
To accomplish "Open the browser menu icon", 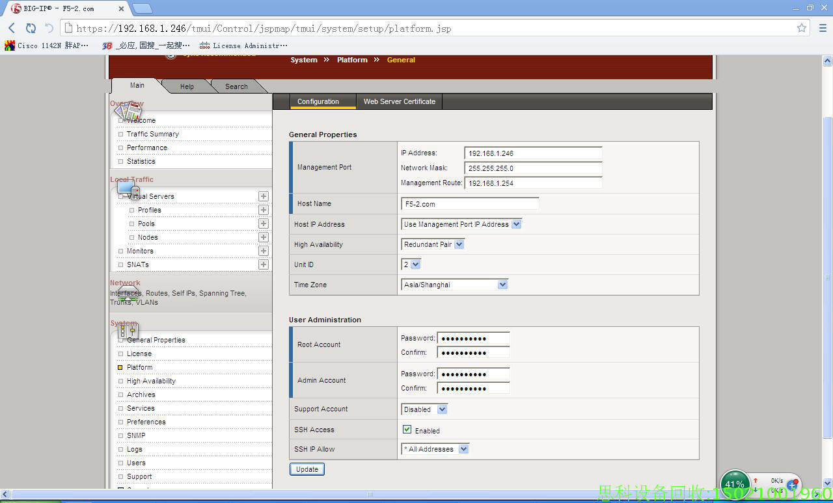I will coord(823,28).
